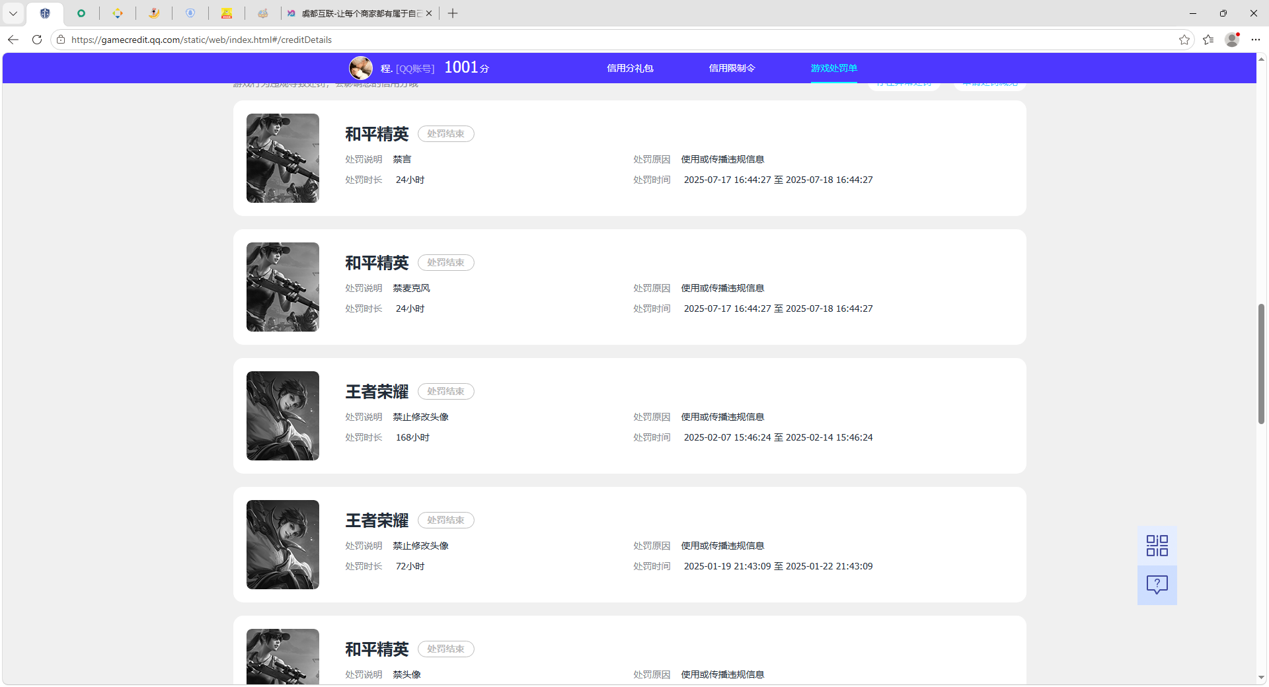This screenshot has width=1269, height=687.
Task: Click the scrollbar down arrow
Action: point(1261,677)
